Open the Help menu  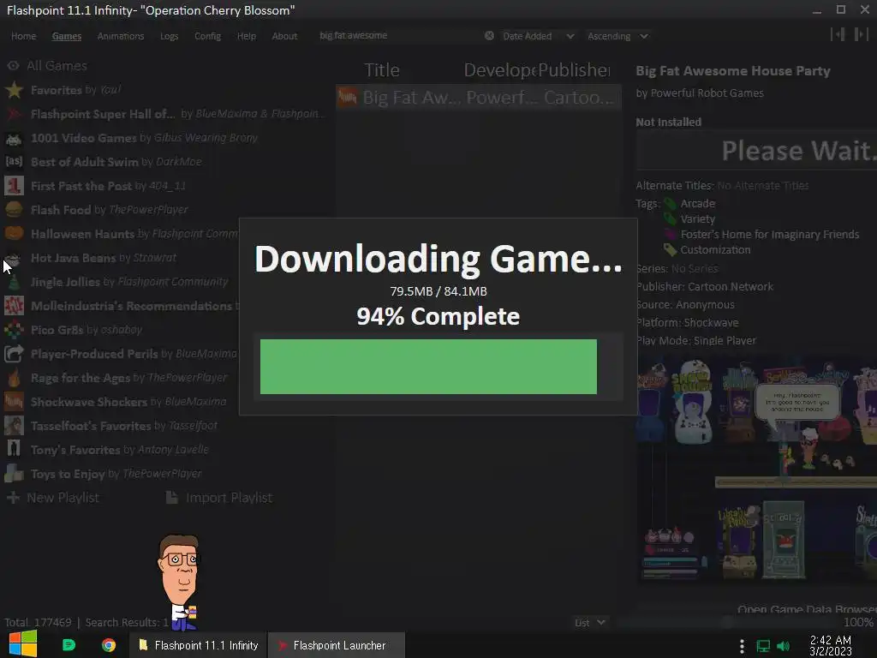(x=246, y=36)
